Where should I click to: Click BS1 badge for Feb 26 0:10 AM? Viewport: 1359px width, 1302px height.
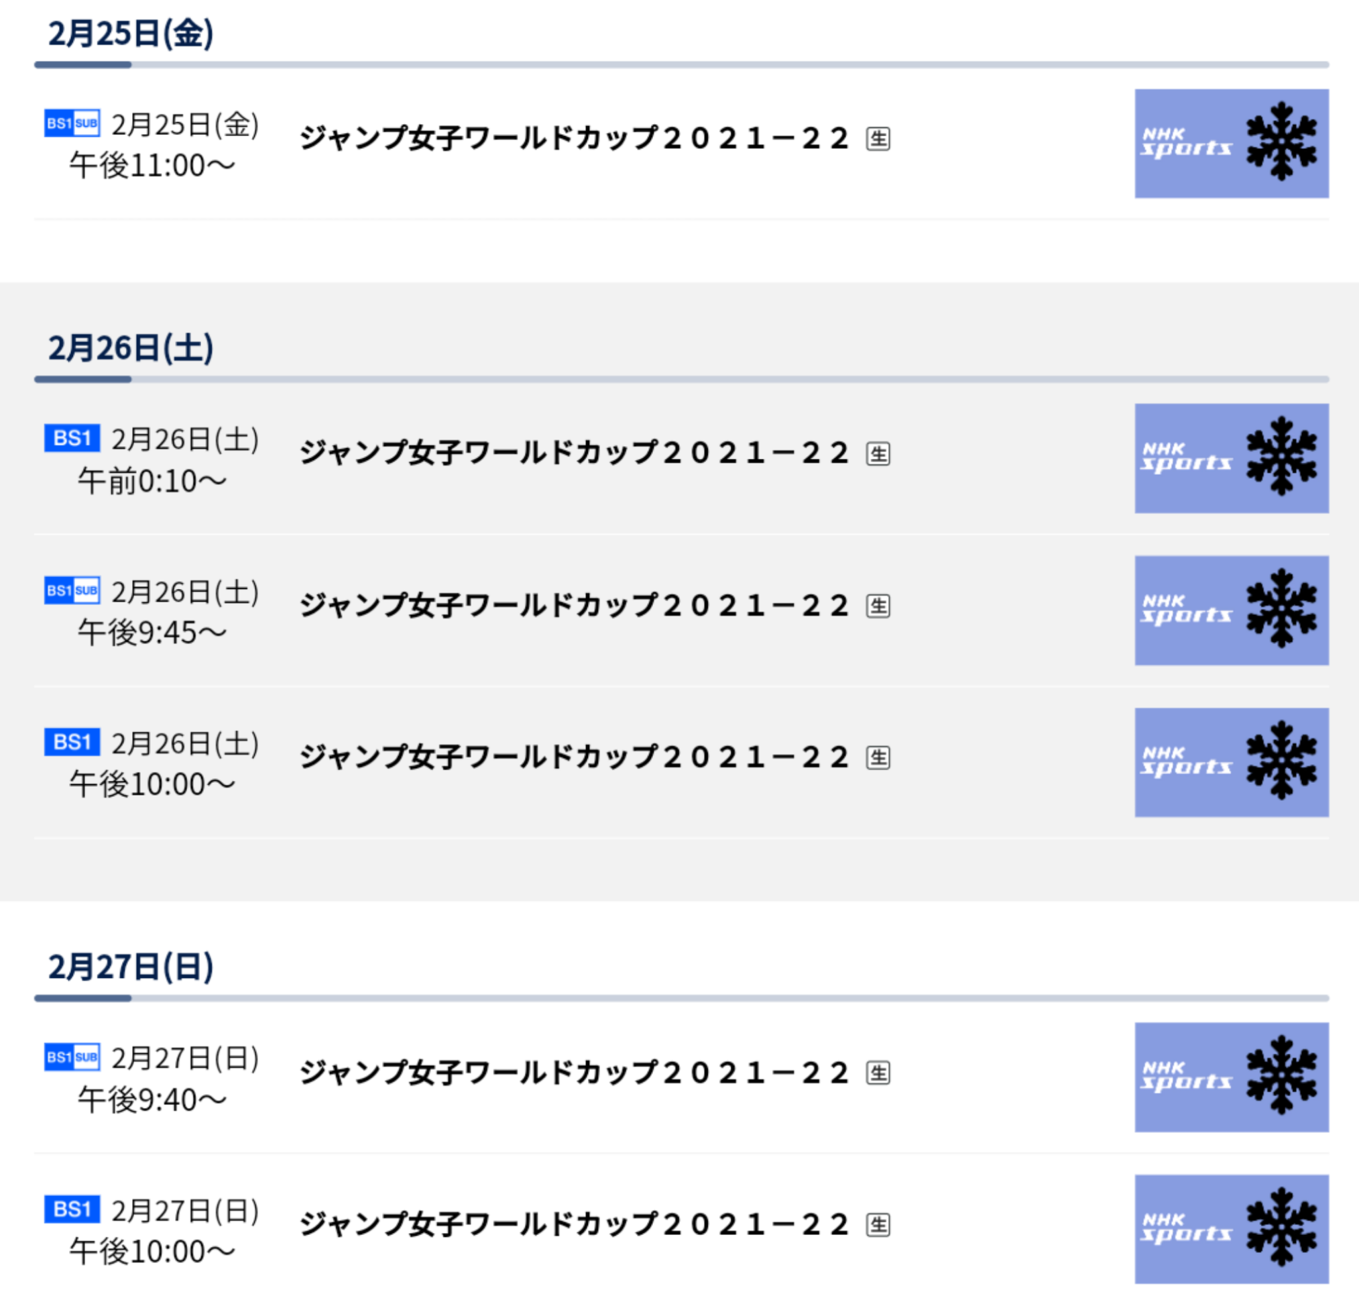pos(72,438)
